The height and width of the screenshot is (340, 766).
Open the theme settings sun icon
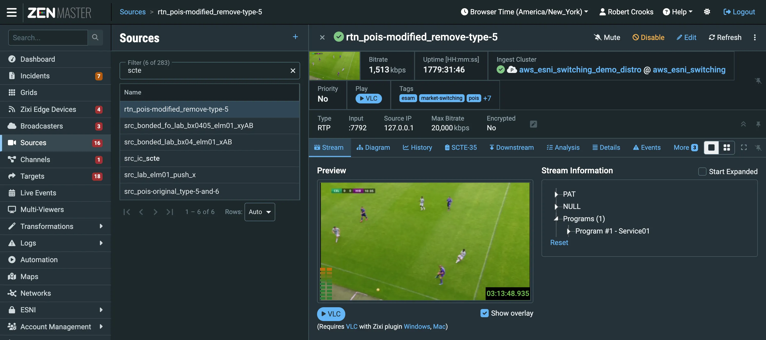click(x=707, y=12)
